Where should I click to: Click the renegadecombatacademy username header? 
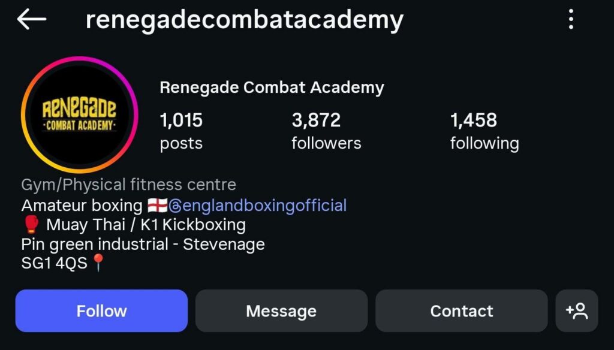[244, 20]
